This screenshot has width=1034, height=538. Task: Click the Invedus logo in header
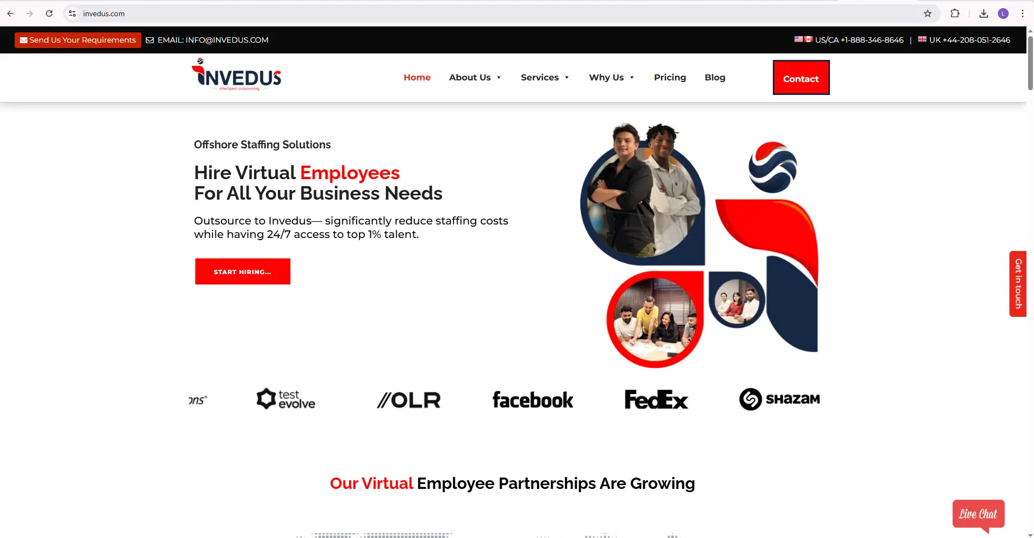pyautogui.click(x=236, y=74)
